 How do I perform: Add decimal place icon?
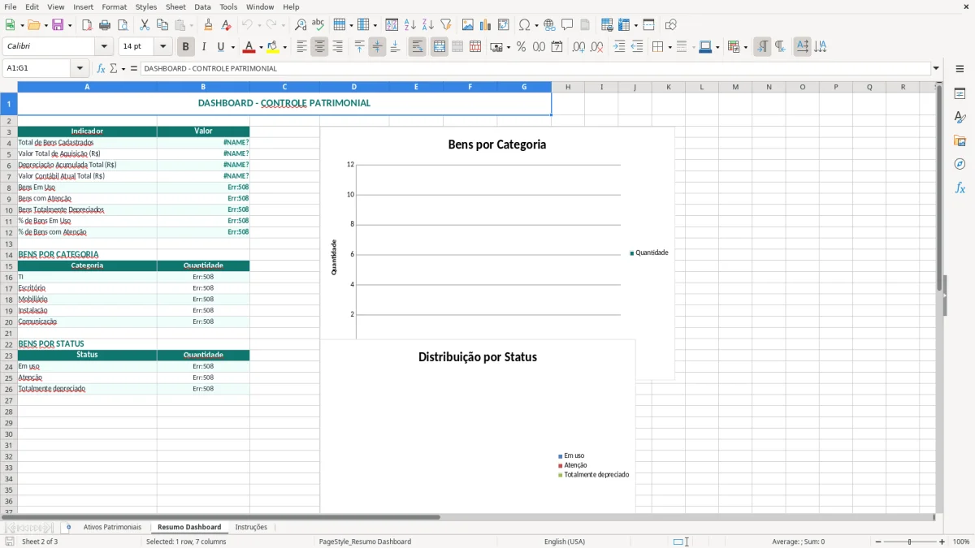point(578,47)
